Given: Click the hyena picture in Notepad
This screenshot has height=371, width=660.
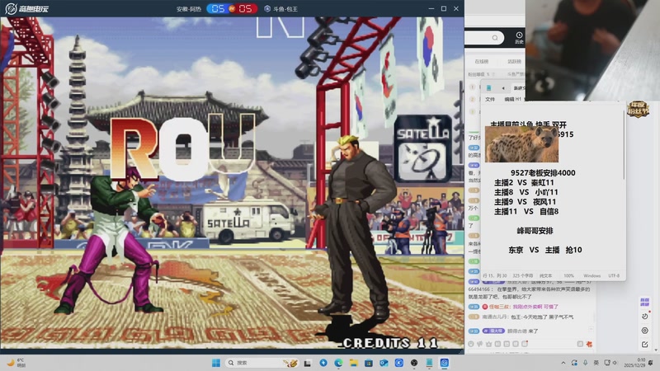Looking at the screenshot, I should tap(521, 144).
